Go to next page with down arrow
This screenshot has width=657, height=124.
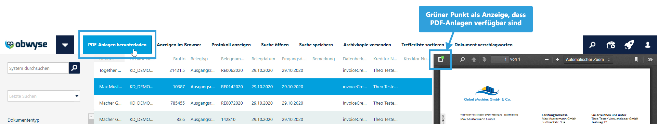pos(485,59)
